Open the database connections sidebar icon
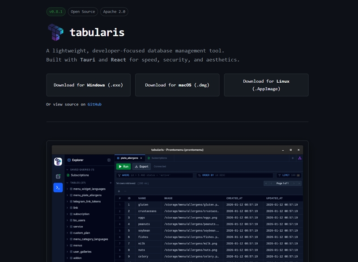This screenshot has width=358, height=262. (58, 176)
